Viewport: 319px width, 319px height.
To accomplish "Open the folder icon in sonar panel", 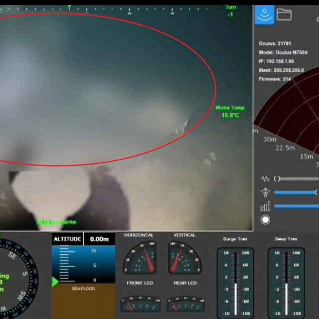I will 284,14.
